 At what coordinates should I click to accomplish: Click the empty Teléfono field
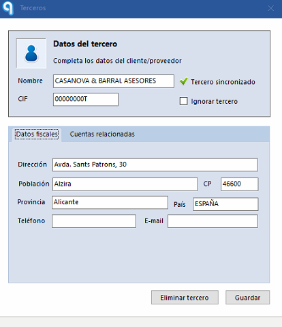tap(94, 221)
